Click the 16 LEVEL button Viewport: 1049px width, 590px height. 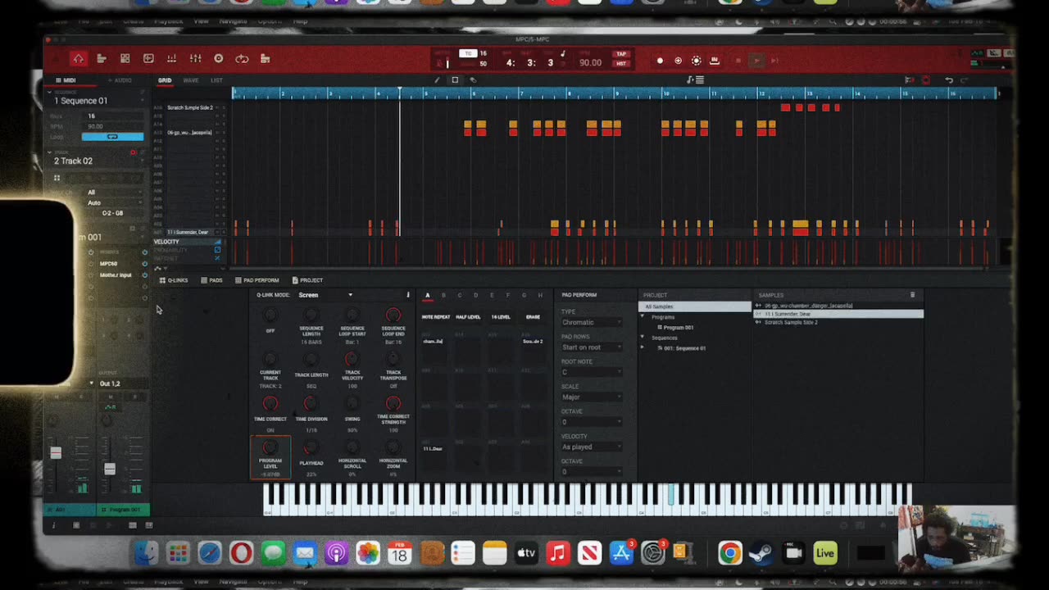501,317
